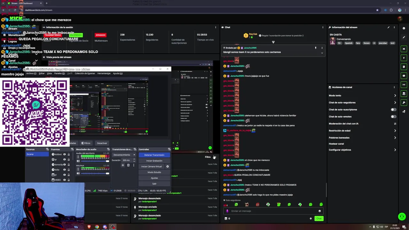This screenshot has width=409, height=230.
Task: Click the lightning bolt icon in right sidebar
Action: pyautogui.click(x=404, y=58)
